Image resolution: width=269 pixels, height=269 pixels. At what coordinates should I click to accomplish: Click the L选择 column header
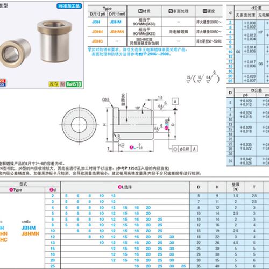125,187
